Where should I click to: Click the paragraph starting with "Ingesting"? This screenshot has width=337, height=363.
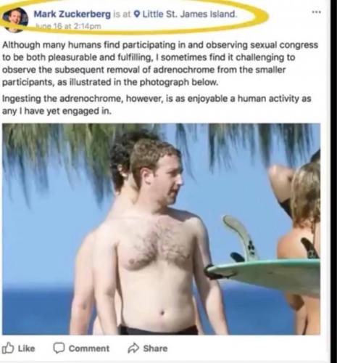(x=157, y=105)
